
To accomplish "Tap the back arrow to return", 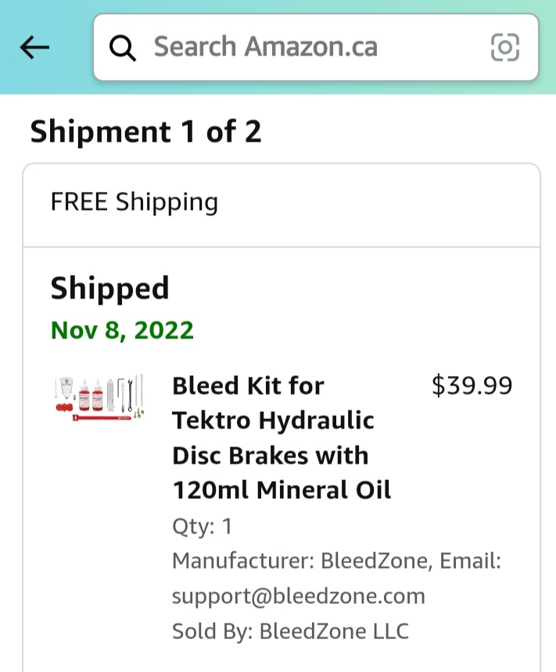I will point(34,47).
